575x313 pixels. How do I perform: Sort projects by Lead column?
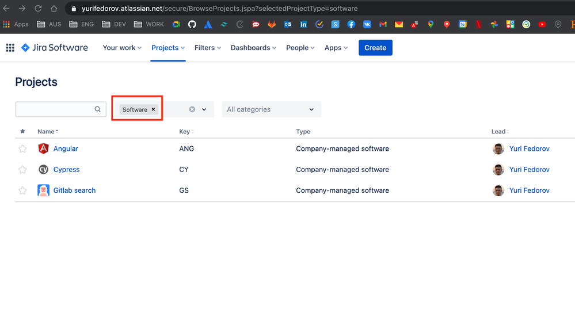click(500, 131)
